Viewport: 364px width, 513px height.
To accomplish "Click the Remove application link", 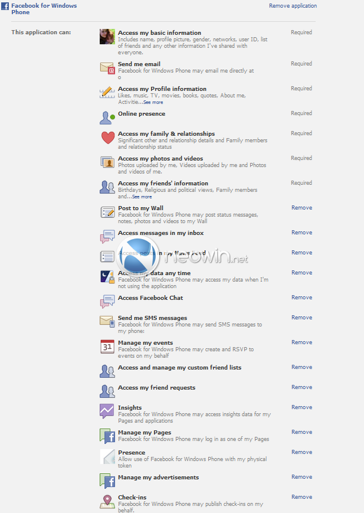I will tap(293, 5).
